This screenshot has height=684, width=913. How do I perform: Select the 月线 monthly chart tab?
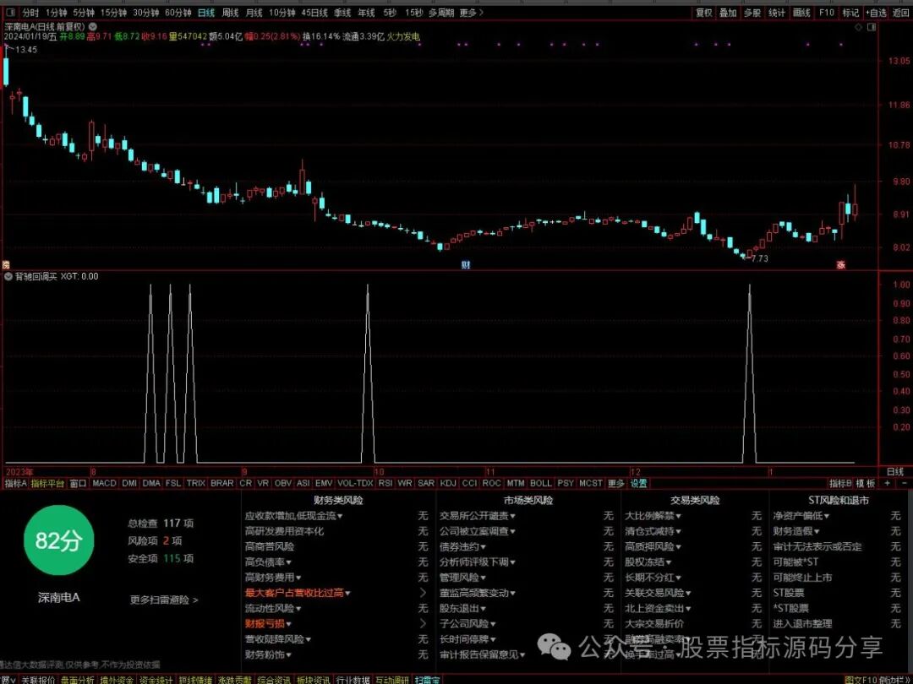254,12
